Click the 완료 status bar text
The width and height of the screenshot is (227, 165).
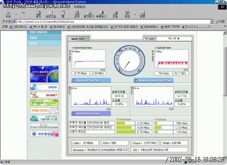tap(7, 162)
